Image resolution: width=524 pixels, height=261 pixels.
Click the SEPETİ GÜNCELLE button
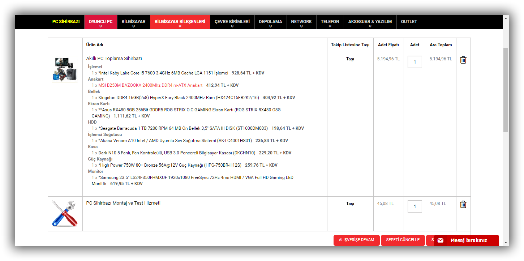pos(403,240)
